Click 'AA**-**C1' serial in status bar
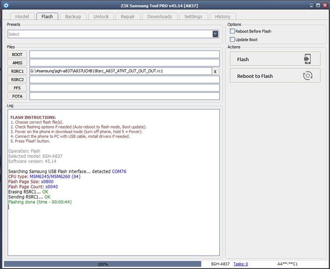330x269 pixels. [288, 264]
